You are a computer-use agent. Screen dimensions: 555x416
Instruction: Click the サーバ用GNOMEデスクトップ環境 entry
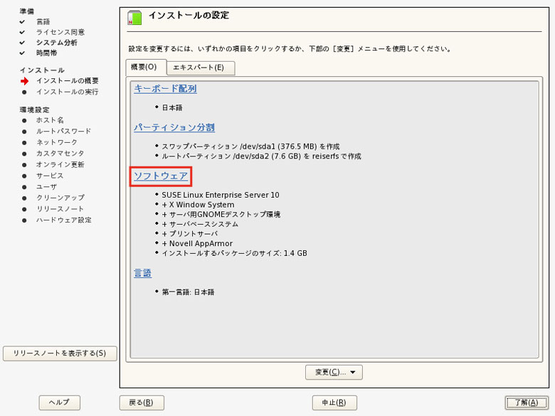pos(221,214)
